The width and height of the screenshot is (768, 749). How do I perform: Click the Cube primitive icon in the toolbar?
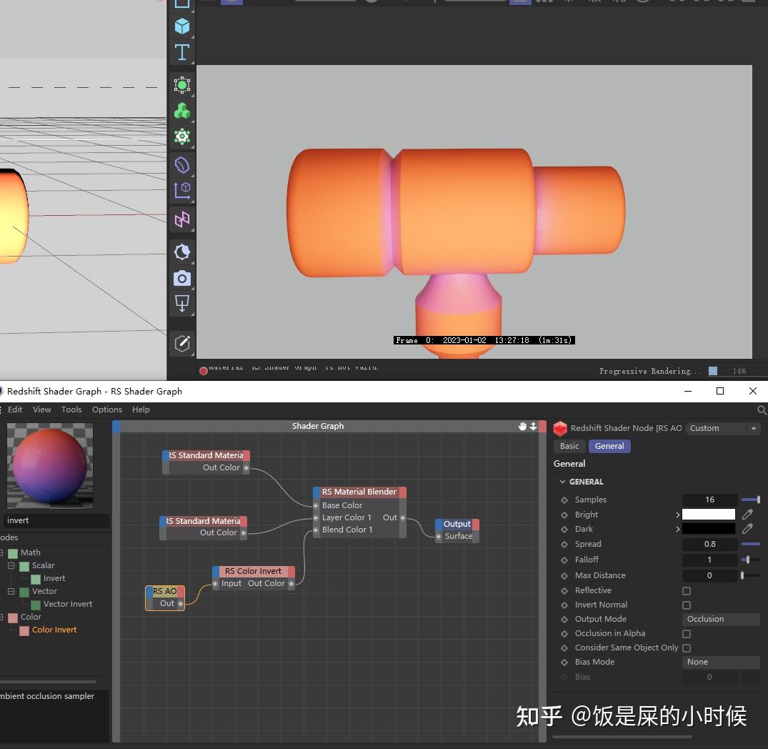(x=182, y=26)
